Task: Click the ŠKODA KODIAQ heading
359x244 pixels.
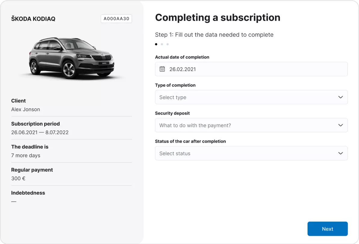Action: point(33,19)
